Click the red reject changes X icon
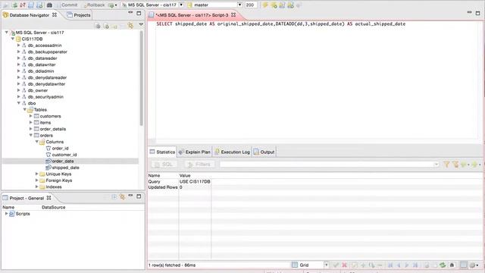Screen dimensions: 485x273 coord(344,265)
